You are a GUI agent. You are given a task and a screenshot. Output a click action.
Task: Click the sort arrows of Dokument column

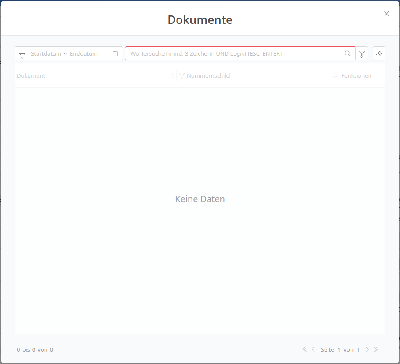[x=173, y=76]
